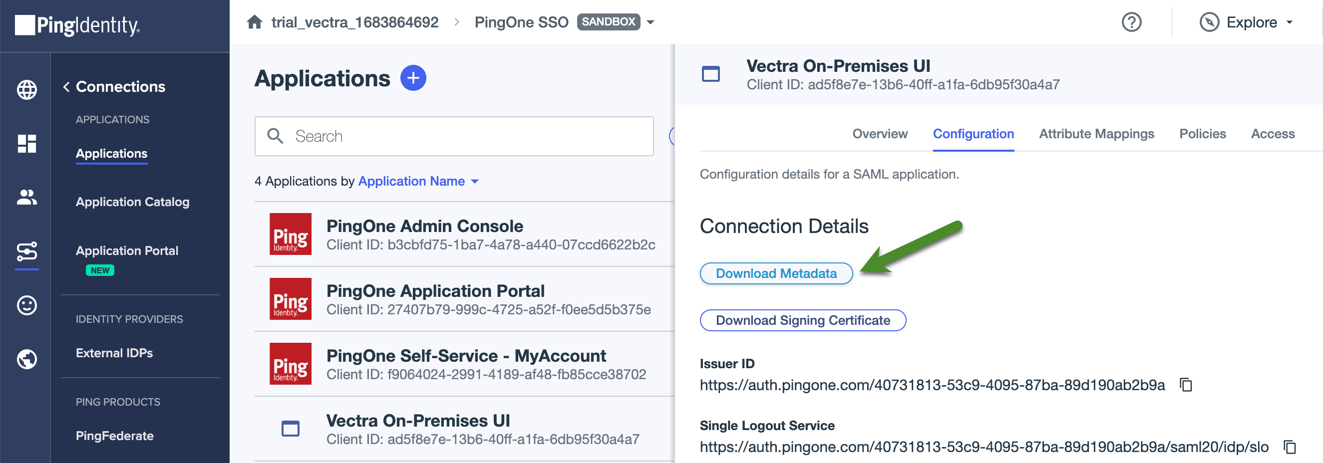
Task: Click Download Signing Certificate
Action: pyautogui.click(x=803, y=320)
